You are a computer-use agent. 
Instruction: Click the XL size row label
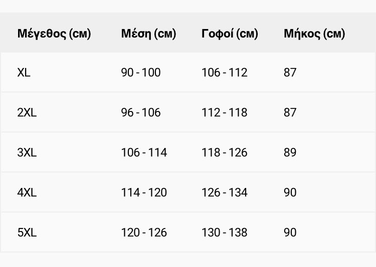click(24, 72)
